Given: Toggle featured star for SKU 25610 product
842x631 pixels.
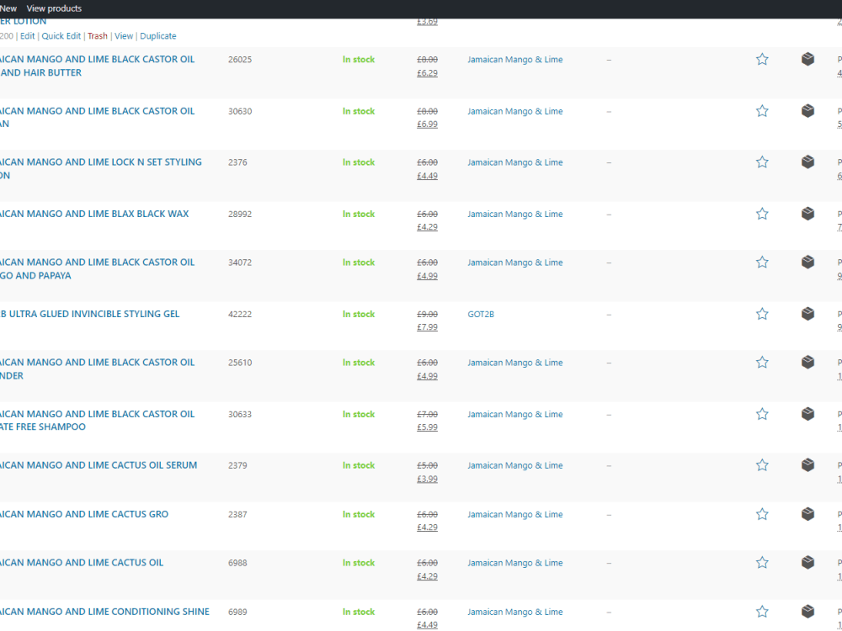Looking at the screenshot, I should [762, 363].
